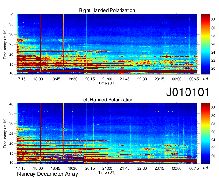Click the top plot's 'Frequency (MHz)' label
This screenshot has height=178, width=219.
point(5,44)
